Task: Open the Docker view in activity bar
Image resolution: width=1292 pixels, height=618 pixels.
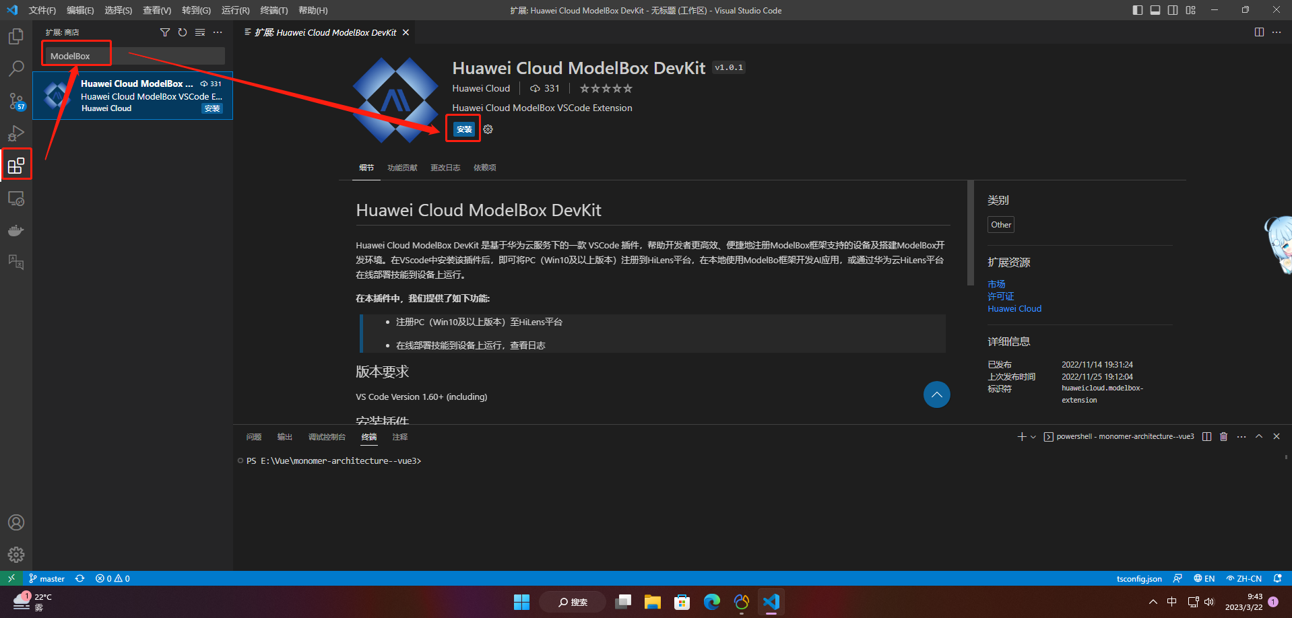Action: coord(16,231)
